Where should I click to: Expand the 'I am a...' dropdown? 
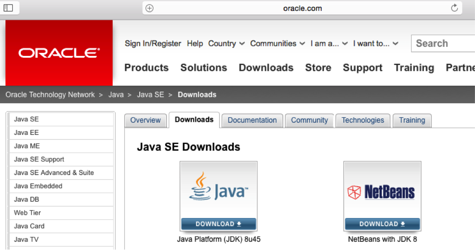coord(329,44)
